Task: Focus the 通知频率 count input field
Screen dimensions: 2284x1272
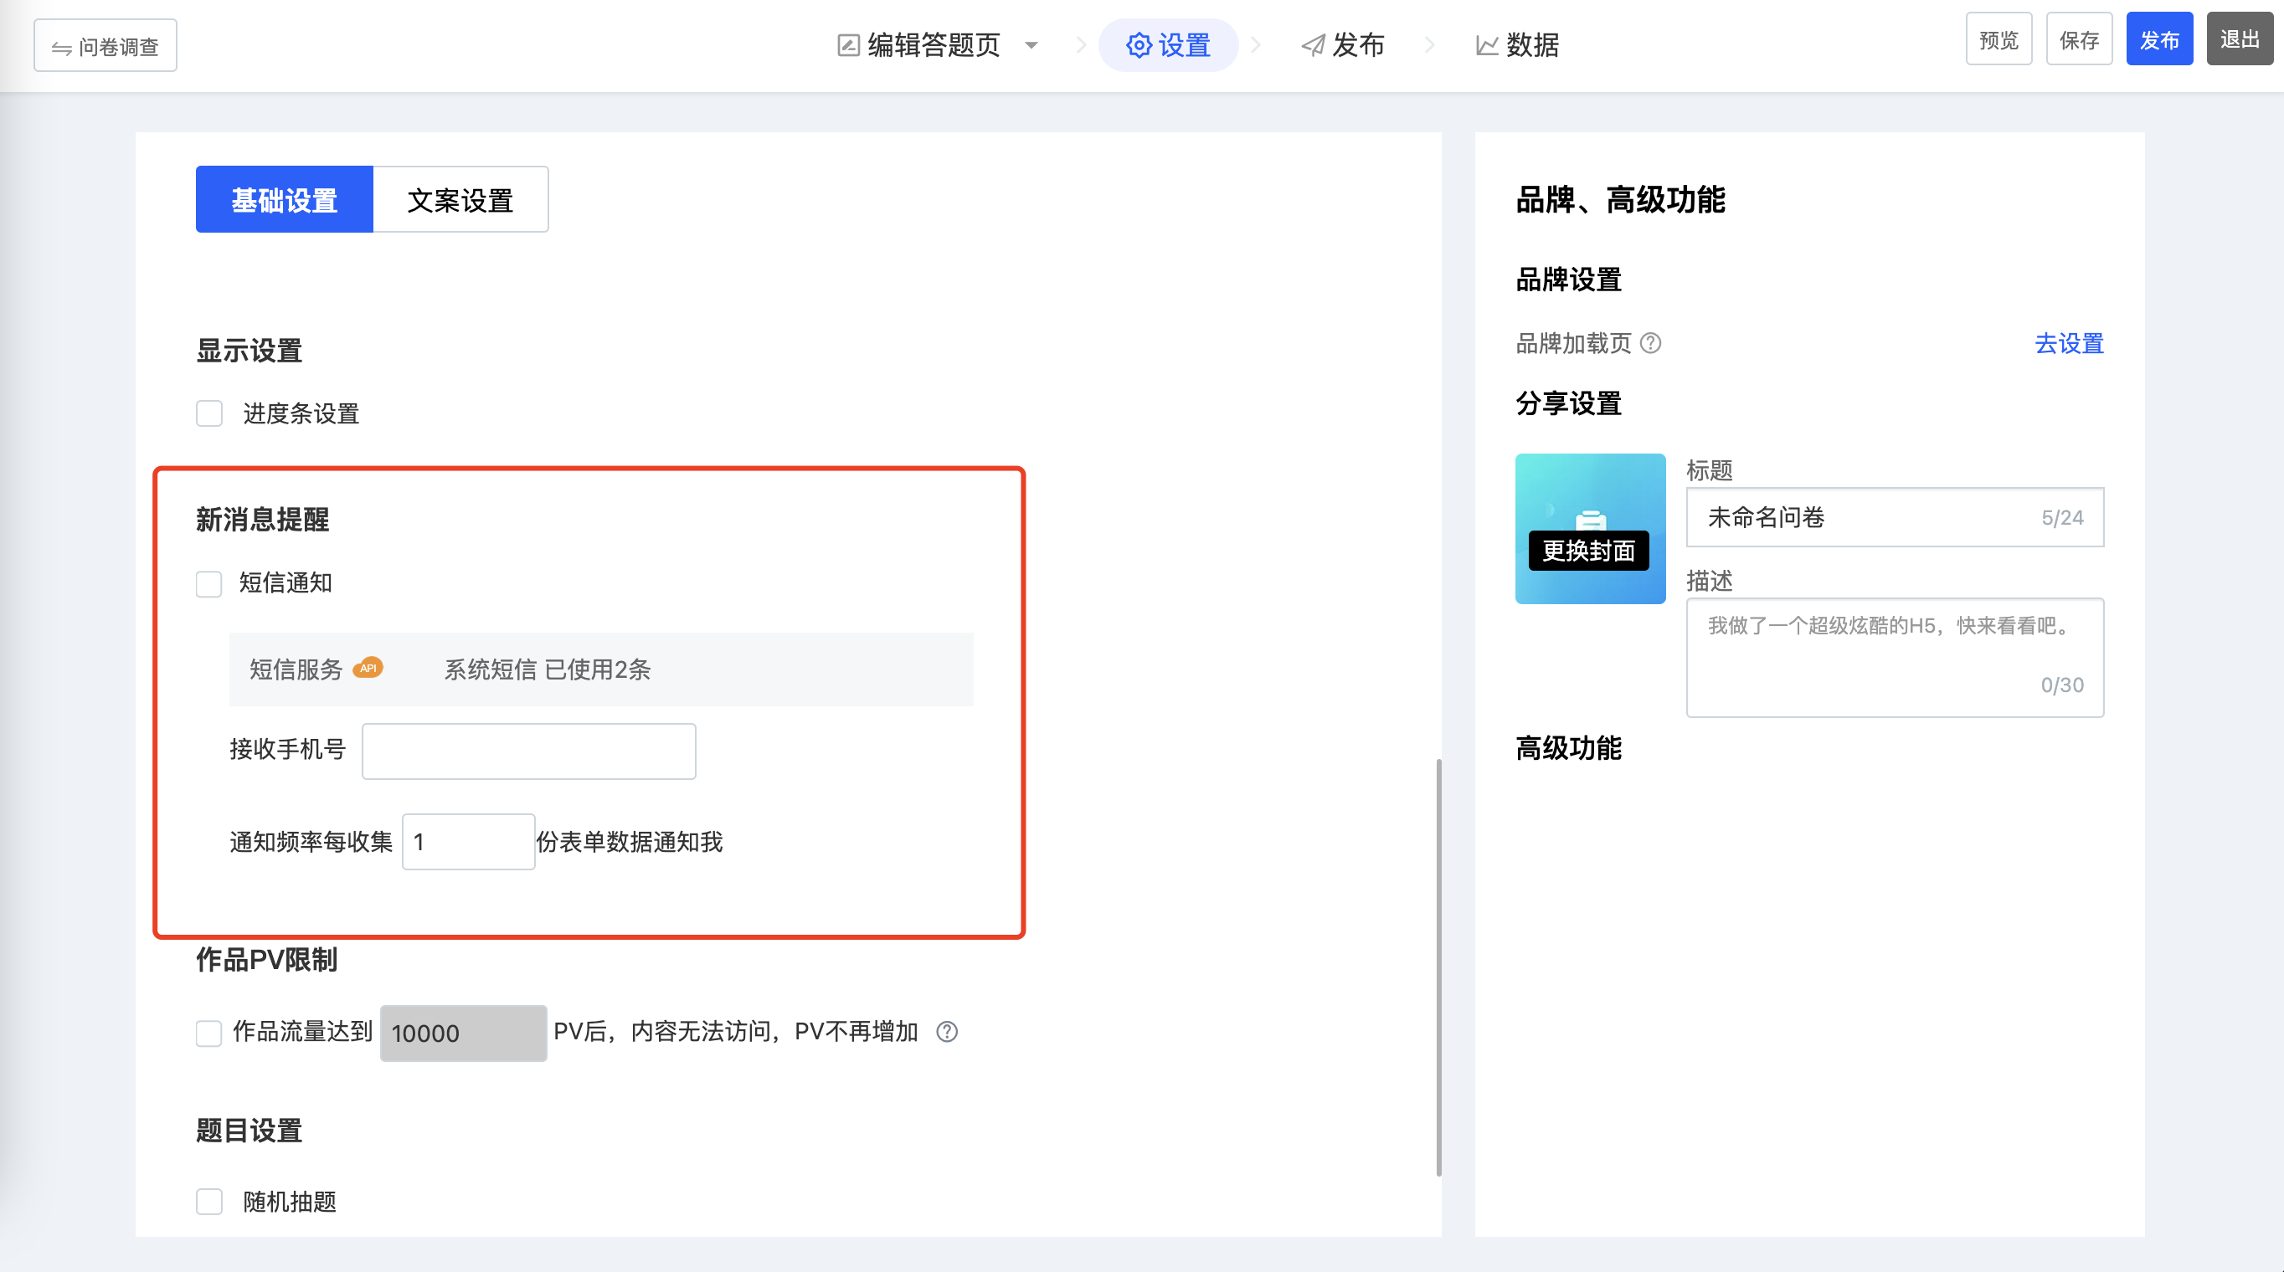Action: [x=468, y=841]
